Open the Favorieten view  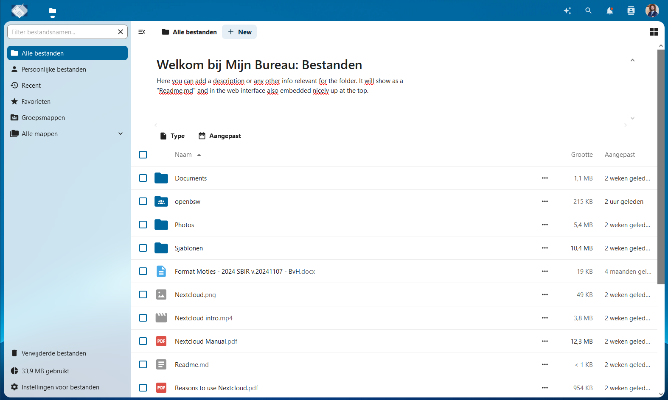67,101
